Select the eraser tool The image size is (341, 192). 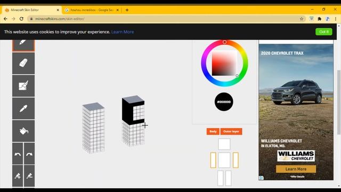(23, 63)
